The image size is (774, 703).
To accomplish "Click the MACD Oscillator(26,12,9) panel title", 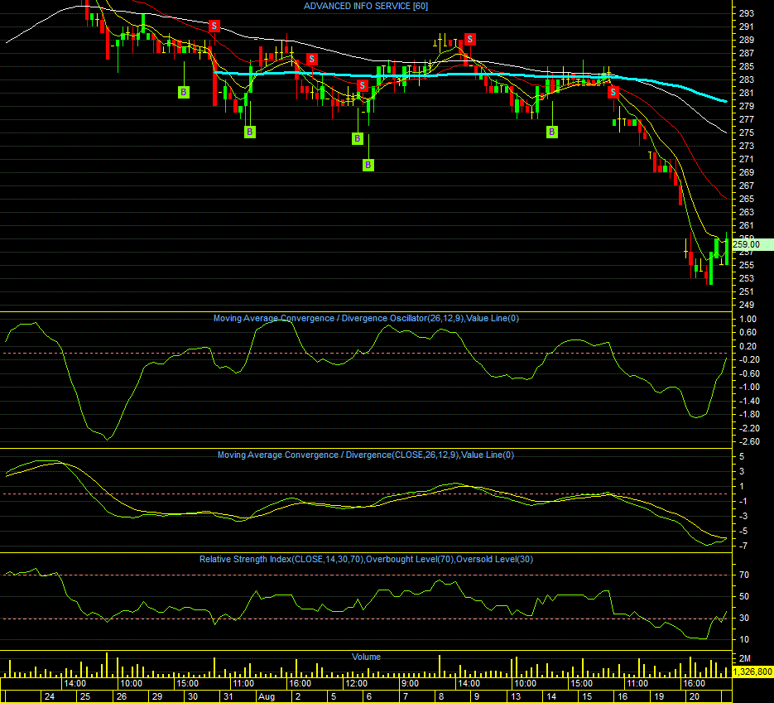I will 366,319.
